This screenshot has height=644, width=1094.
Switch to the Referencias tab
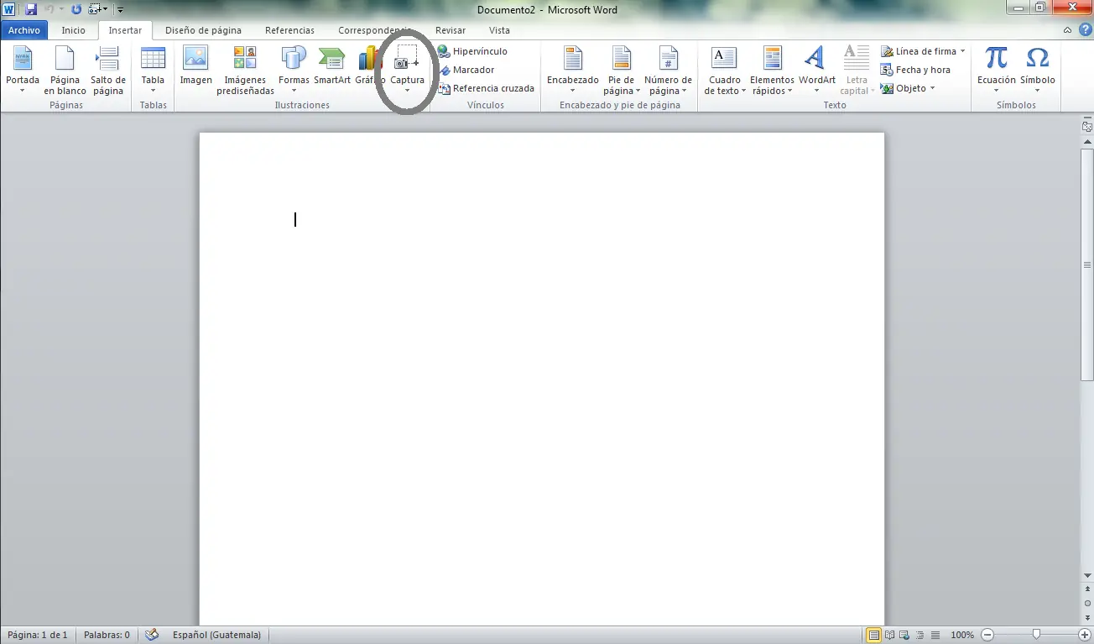pos(289,30)
